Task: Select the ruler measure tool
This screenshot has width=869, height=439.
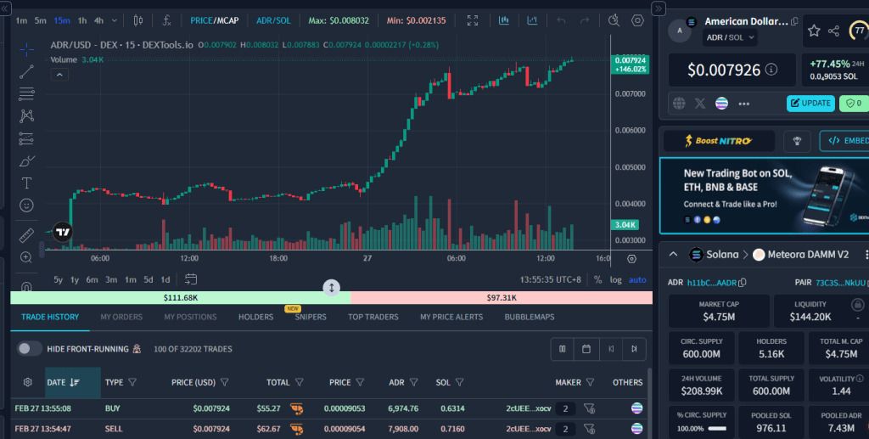Action: tap(26, 235)
